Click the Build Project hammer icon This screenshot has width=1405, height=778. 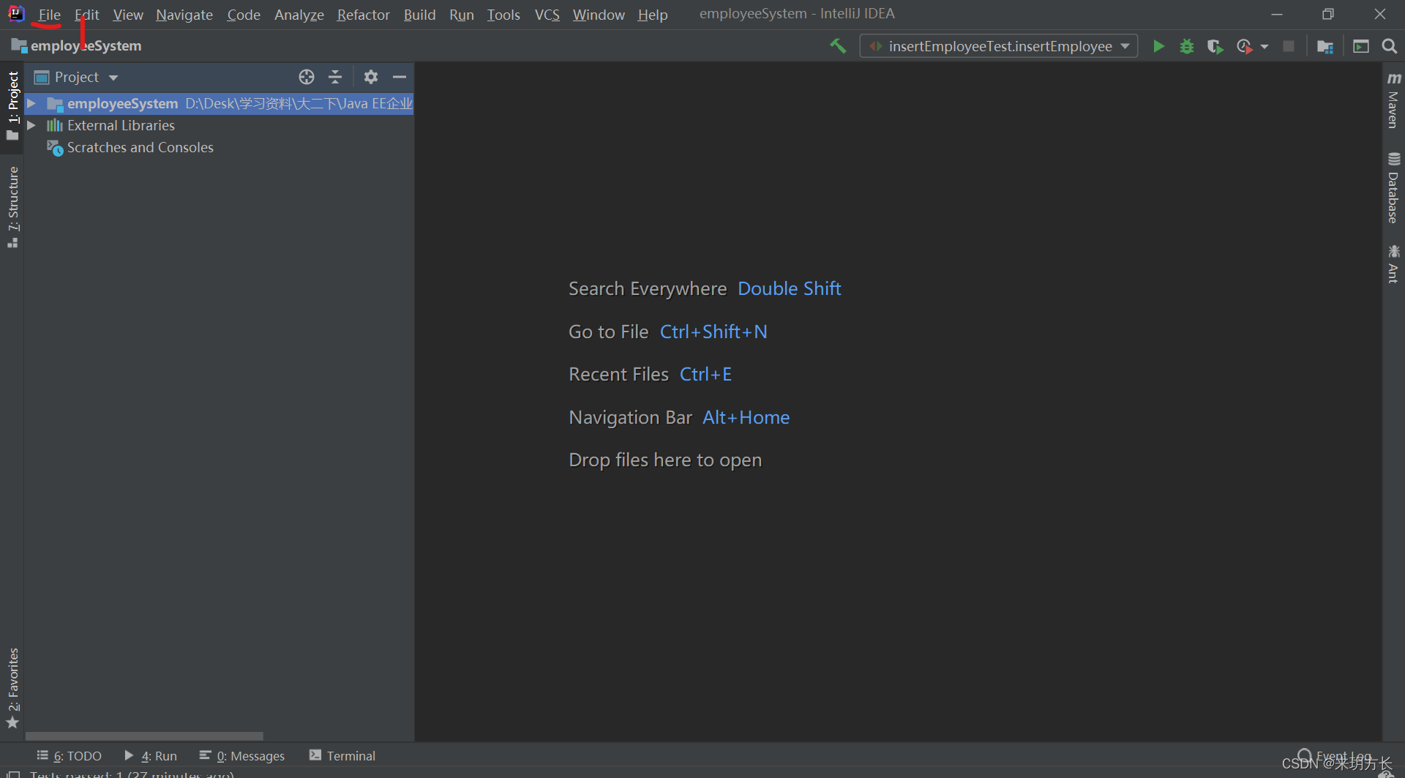838,46
